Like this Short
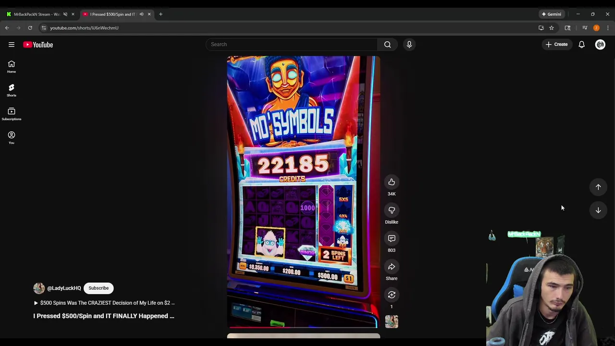Viewport: 615px width, 346px height. [x=392, y=182]
